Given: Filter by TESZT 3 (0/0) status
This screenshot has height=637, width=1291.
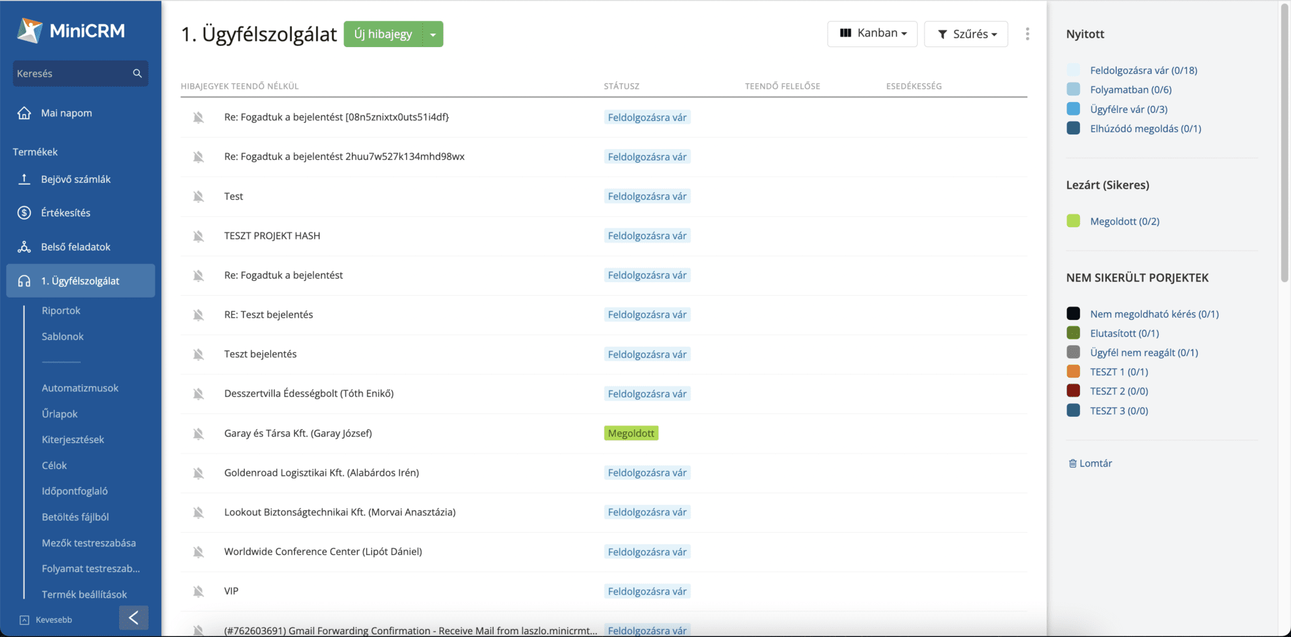Looking at the screenshot, I should pos(1120,411).
